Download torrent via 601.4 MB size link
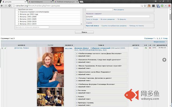 click(69, 49)
